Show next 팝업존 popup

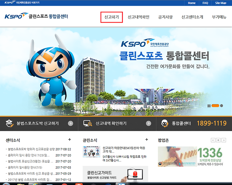pos(224,140)
